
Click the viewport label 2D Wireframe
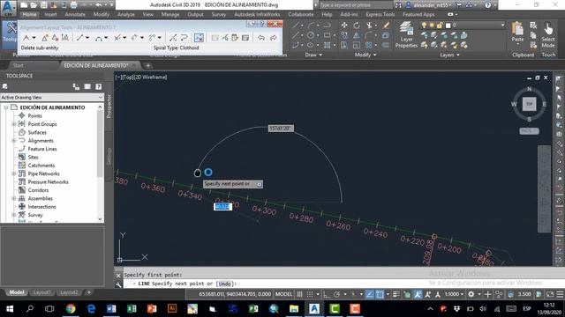(x=151, y=77)
